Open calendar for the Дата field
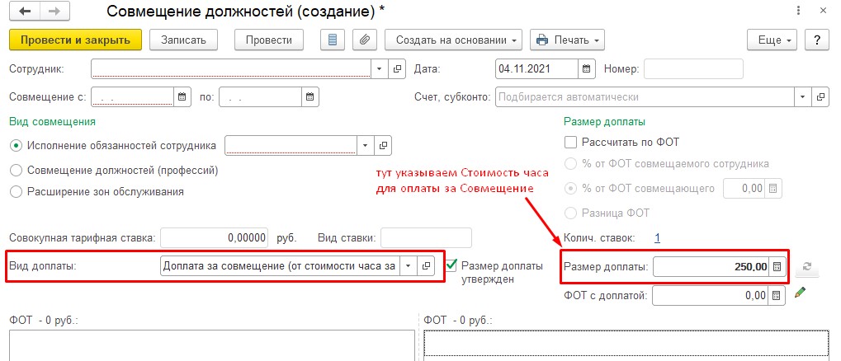The width and height of the screenshot is (841, 361). pos(586,69)
